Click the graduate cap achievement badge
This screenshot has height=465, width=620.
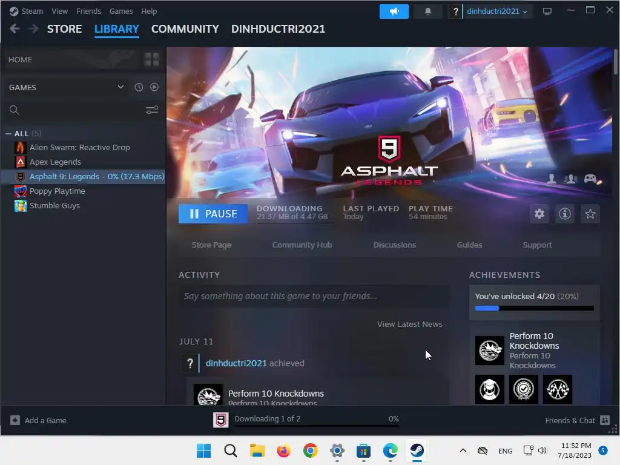coord(489,389)
